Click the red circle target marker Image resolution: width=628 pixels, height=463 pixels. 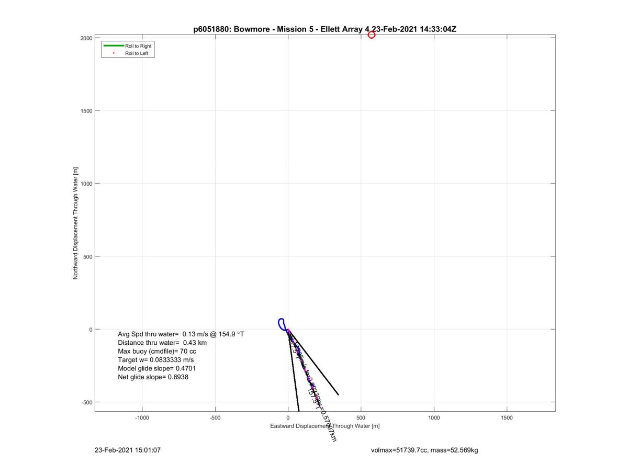[x=372, y=35]
